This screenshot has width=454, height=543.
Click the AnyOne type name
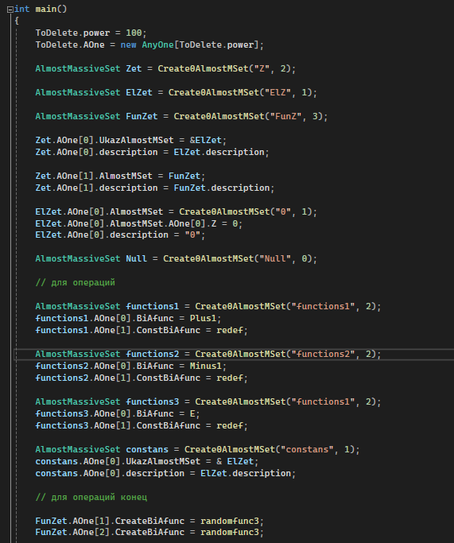coord(157,45)
